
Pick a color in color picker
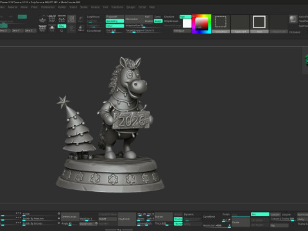point(201,24)
